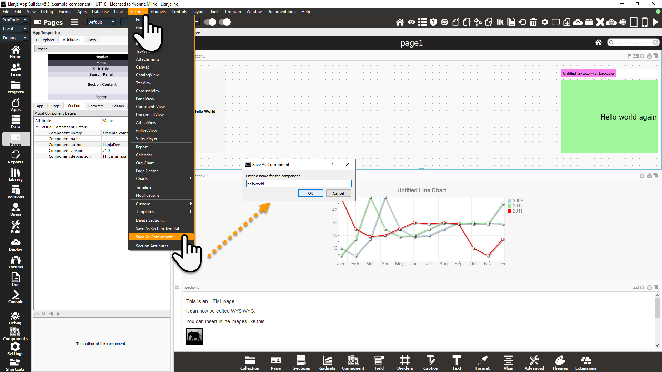Switch to the Data tab in App Inspector
This screenshot has height=372, width=662.
coord(91,40)
